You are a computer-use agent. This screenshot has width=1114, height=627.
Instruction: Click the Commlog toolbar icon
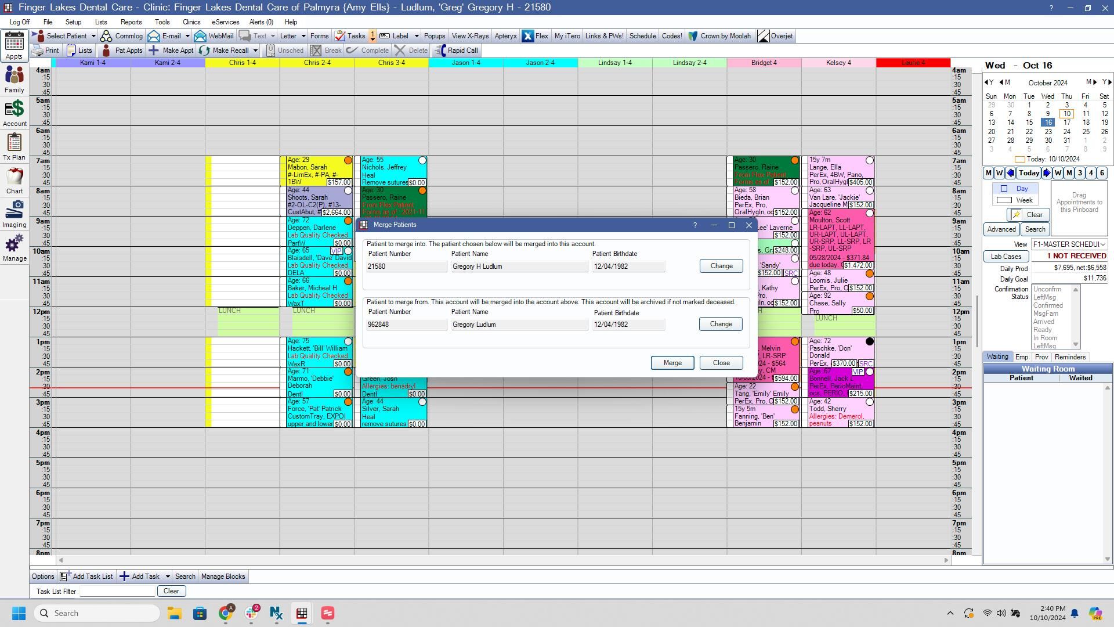[106, 36]
